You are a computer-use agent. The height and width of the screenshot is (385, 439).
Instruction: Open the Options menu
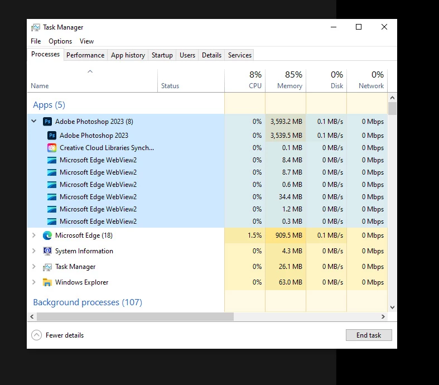click(60, 41)
